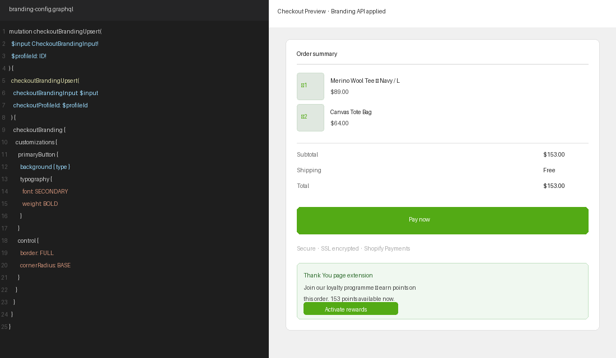
Task: Click the mutation checkoutBrandingUpsert code line
Action: click(x=55, y=31)
